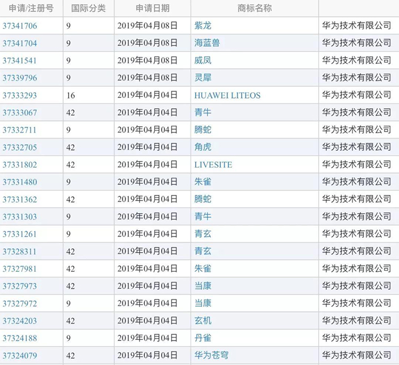Click trademark name HUAWEI LITEOS
Screen dimensions: 399x365
(x=228, y=95)
